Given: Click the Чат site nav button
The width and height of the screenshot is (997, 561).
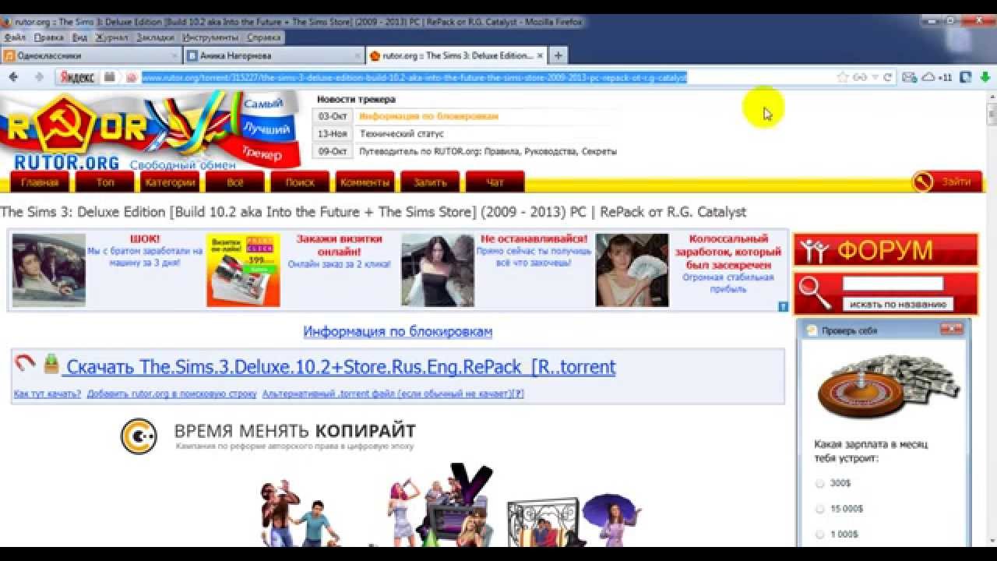Looking at the screenshot, I should 495,182.
